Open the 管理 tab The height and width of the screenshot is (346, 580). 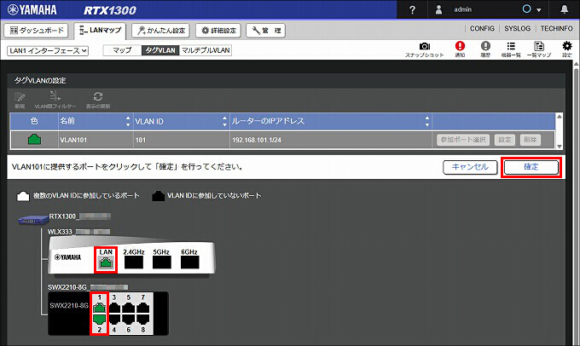(x=265, y=31)
